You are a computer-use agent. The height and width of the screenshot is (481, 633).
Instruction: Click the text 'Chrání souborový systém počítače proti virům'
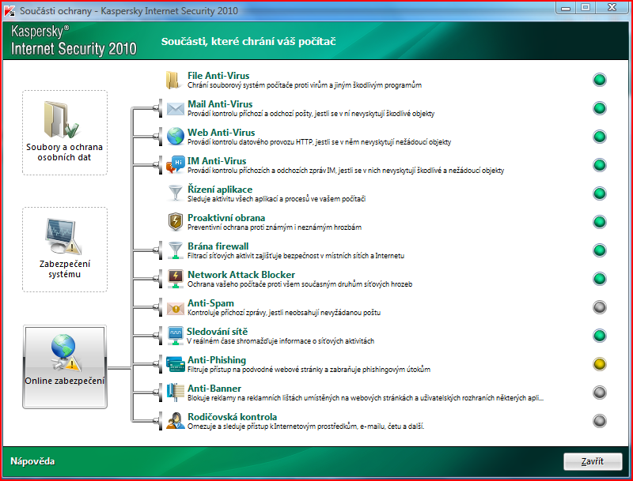[x=254, y=85]
